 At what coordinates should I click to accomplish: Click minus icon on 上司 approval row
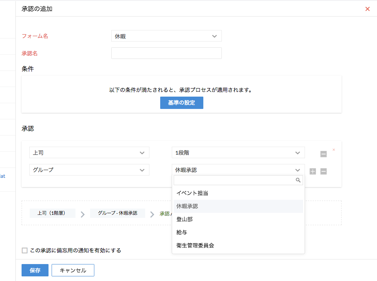point(323,154)
